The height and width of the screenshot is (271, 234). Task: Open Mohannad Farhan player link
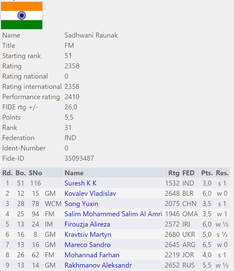pos(92,255)
